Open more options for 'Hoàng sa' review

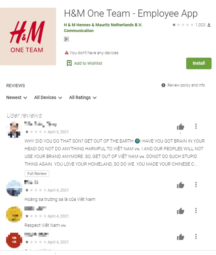(196, 185)
